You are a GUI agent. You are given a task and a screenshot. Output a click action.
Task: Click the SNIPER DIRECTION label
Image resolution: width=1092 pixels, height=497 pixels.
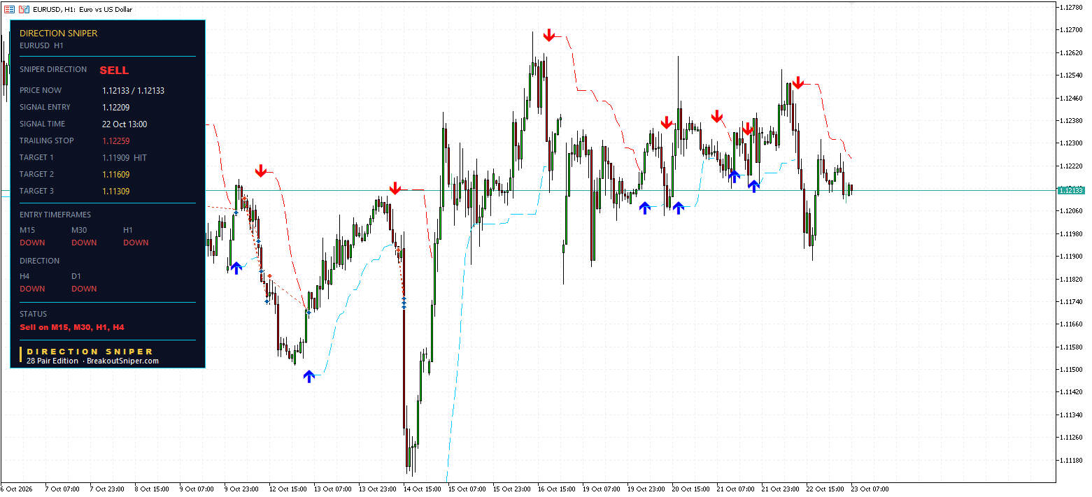(53, 69)
